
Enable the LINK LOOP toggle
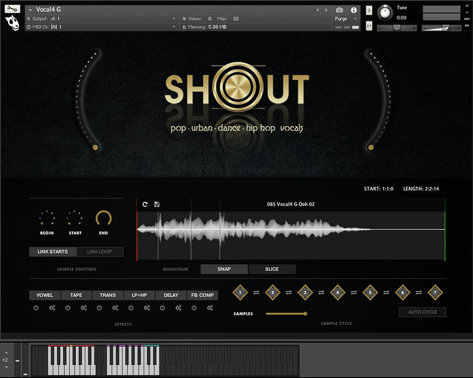click(x=99, y=252)
